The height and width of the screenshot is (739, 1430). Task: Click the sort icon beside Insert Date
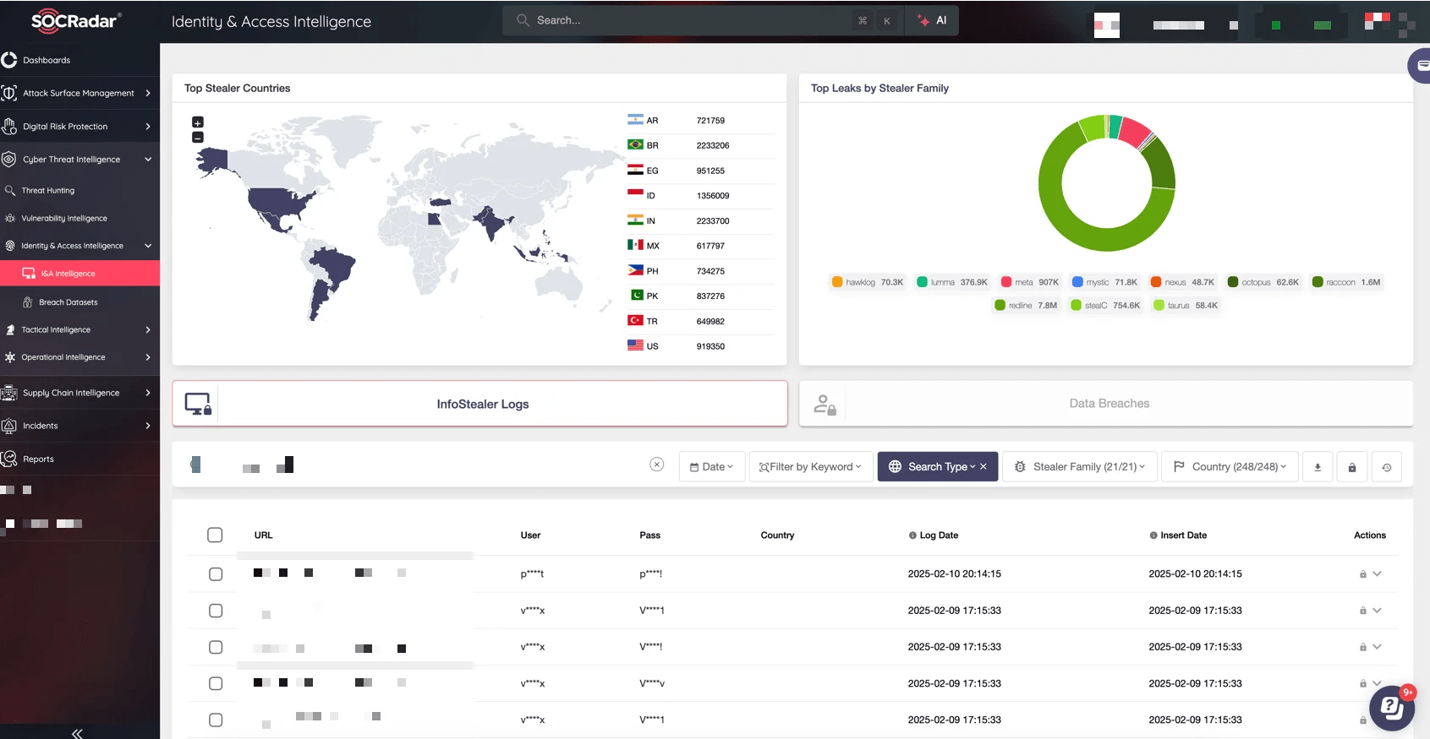click(x=1153, y=535)
